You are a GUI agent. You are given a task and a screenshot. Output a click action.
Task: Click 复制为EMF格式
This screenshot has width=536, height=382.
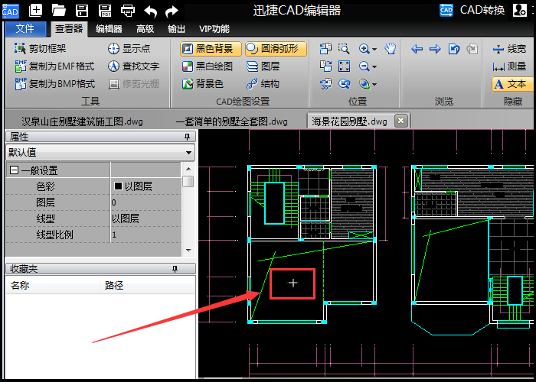[54, 66]
